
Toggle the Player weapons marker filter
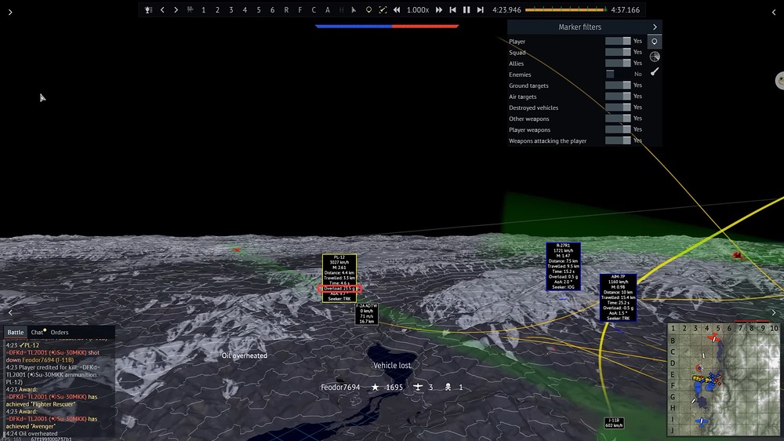pos(618,129)
